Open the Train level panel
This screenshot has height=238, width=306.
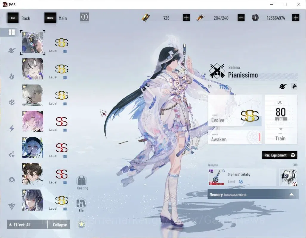281,120
